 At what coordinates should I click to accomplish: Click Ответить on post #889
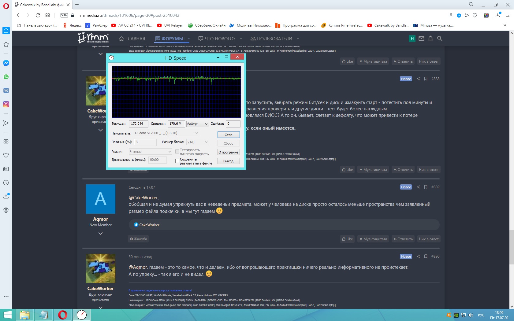(x=403, y=239)
